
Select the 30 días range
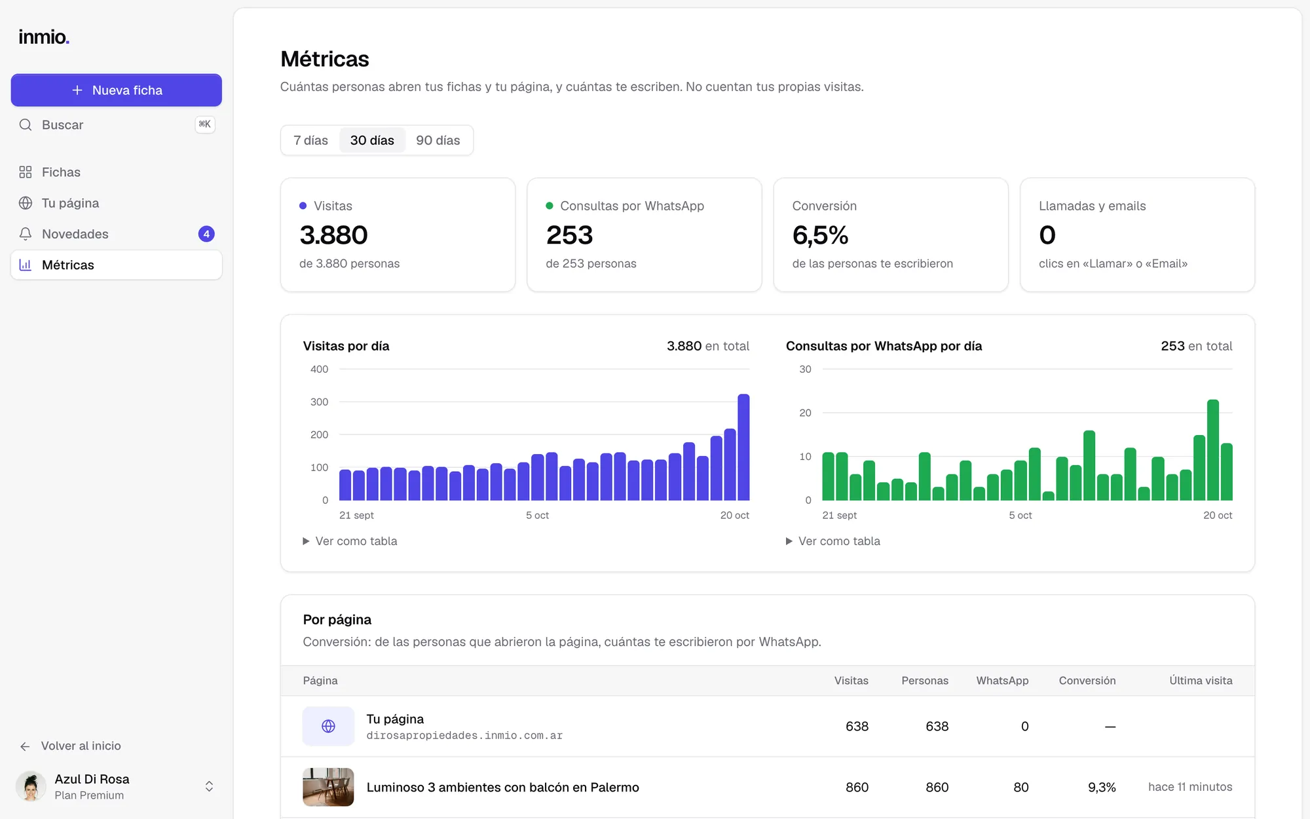point(372,140)
